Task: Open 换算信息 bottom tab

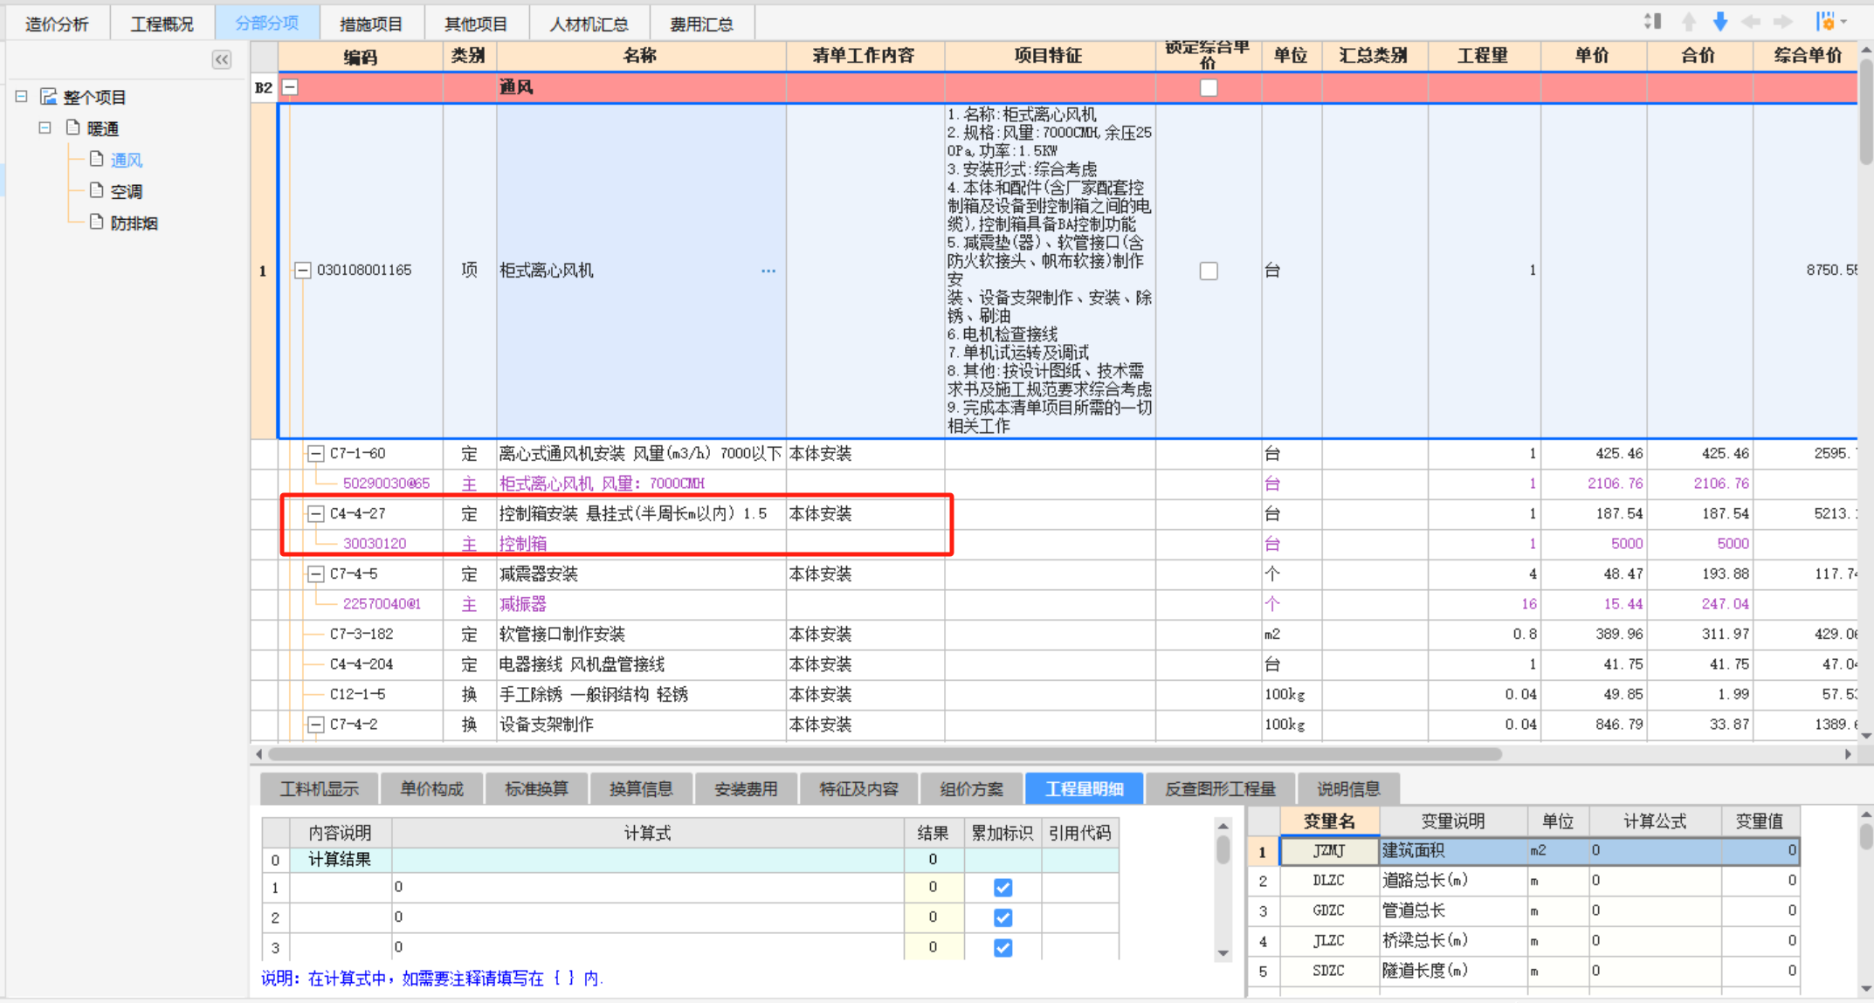Action: coord(642,789)
